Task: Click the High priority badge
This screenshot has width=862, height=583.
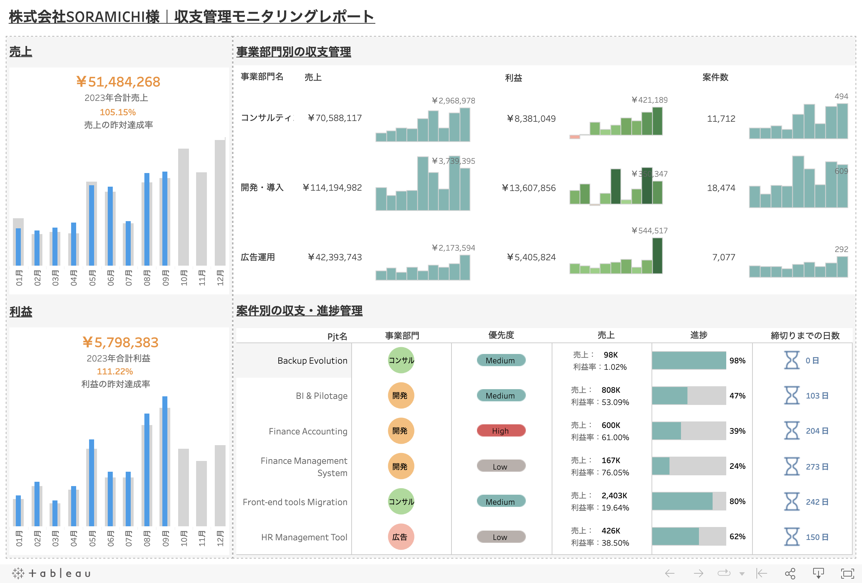Action: click(x=501, y=431)
